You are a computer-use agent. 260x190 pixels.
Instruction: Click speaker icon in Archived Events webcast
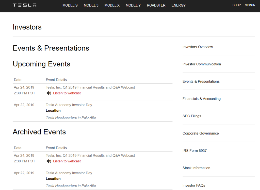pyautogui.click(x=49, y=161)
